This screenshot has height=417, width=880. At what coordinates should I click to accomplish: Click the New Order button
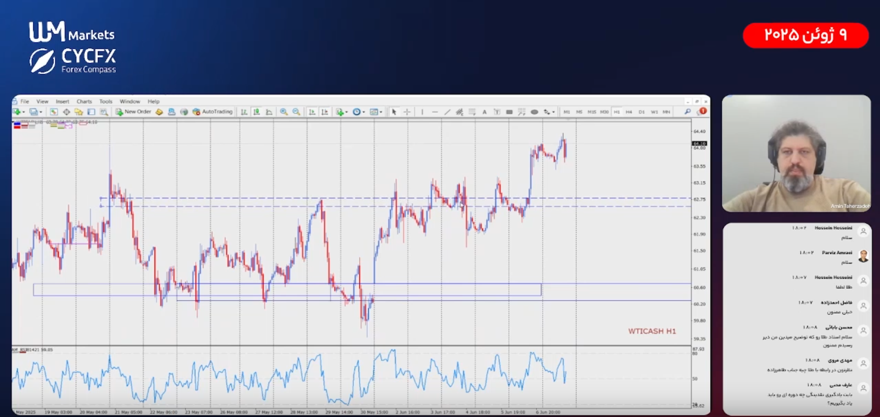(134, 112)
